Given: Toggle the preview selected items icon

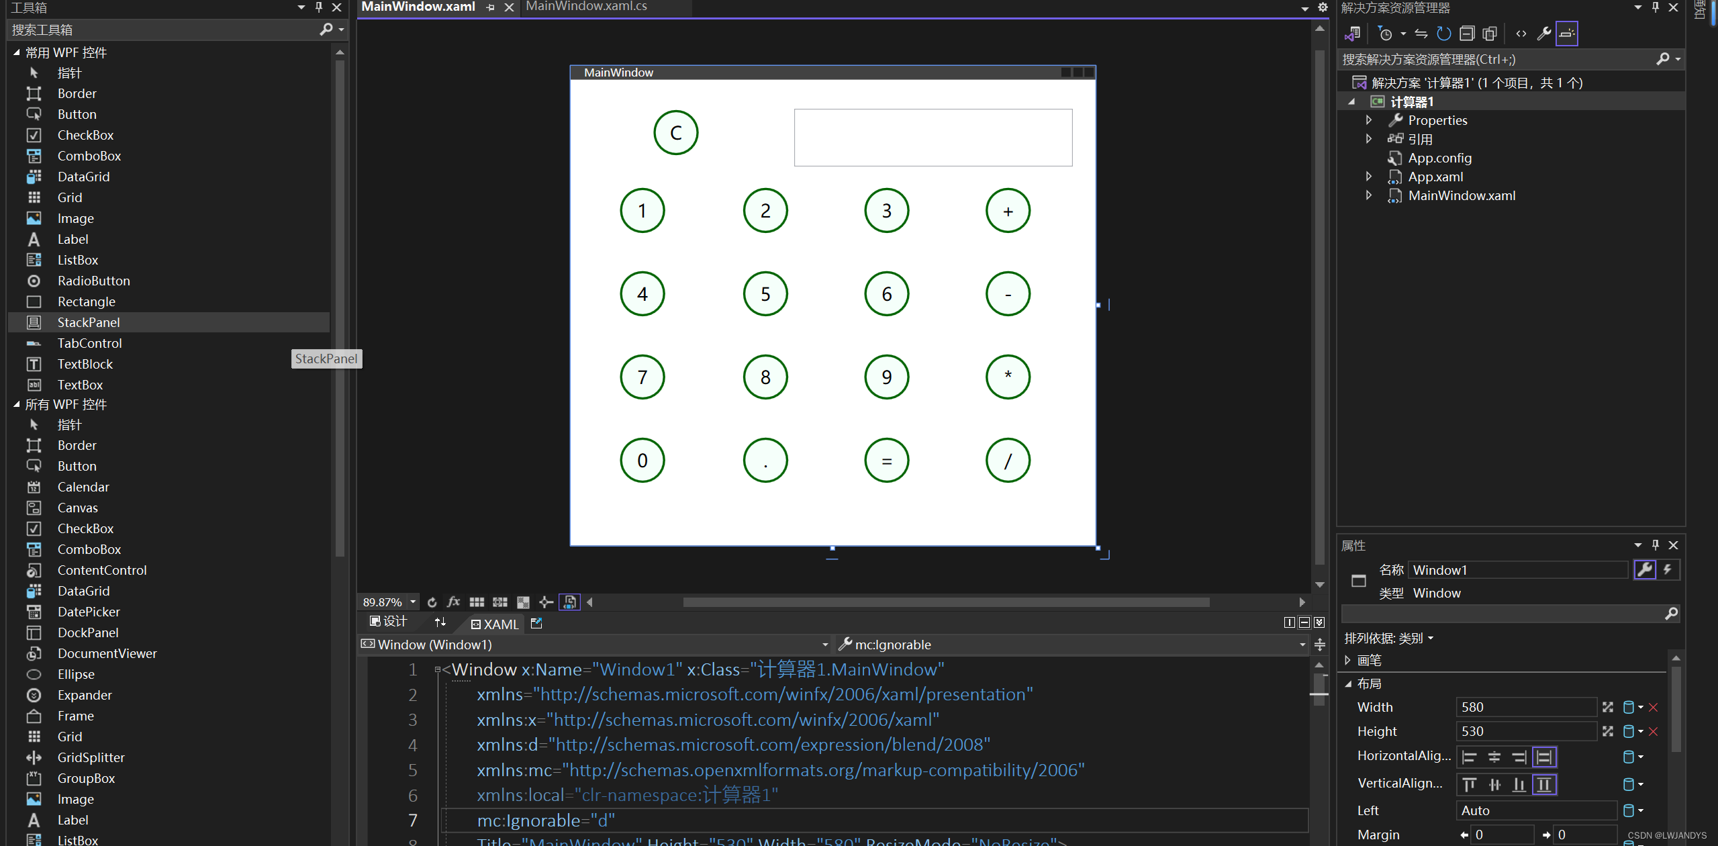Looking at the screenshot, I should pyautogui.click(x=1566, y=34).
